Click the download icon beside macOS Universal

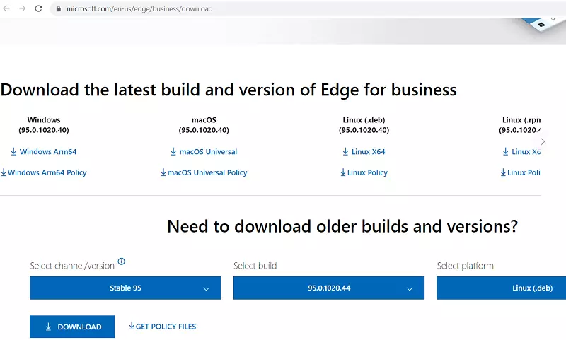tap(173, 152)
